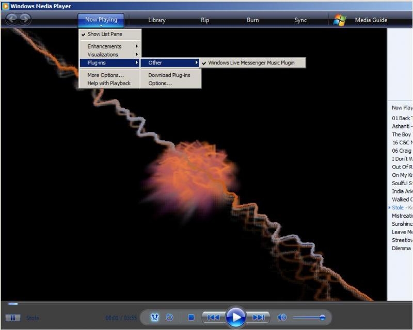Open the Now Playing tab dropdown arrow

(101, 25)
